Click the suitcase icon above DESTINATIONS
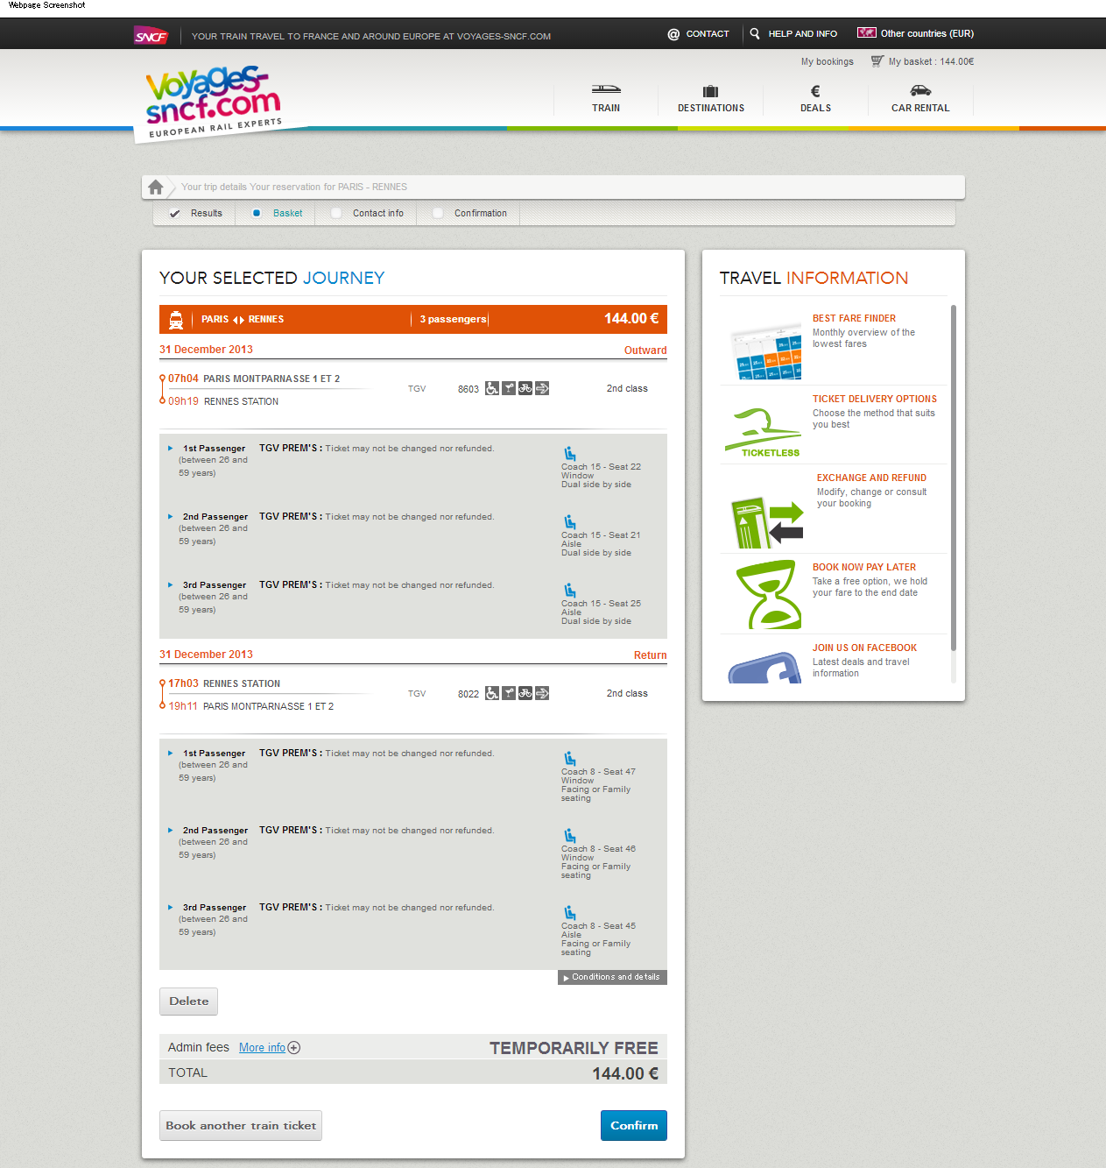The width and height of the screenshot is (1106, 1168). click(711, 91)
